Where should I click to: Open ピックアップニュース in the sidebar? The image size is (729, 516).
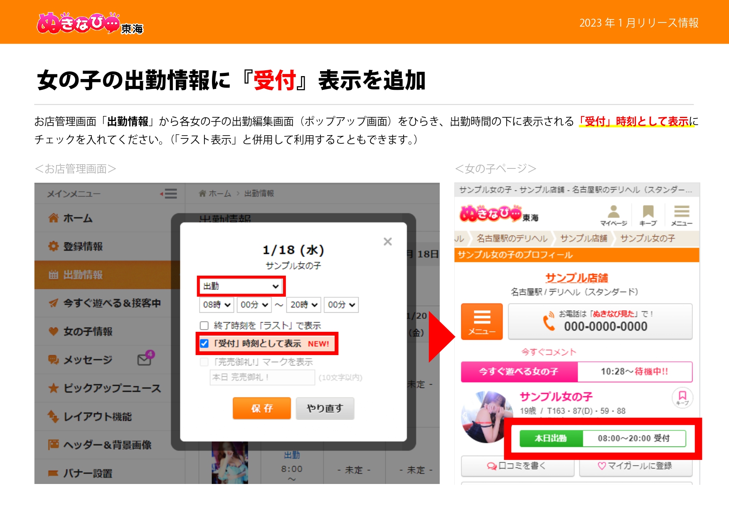(109, 388)
